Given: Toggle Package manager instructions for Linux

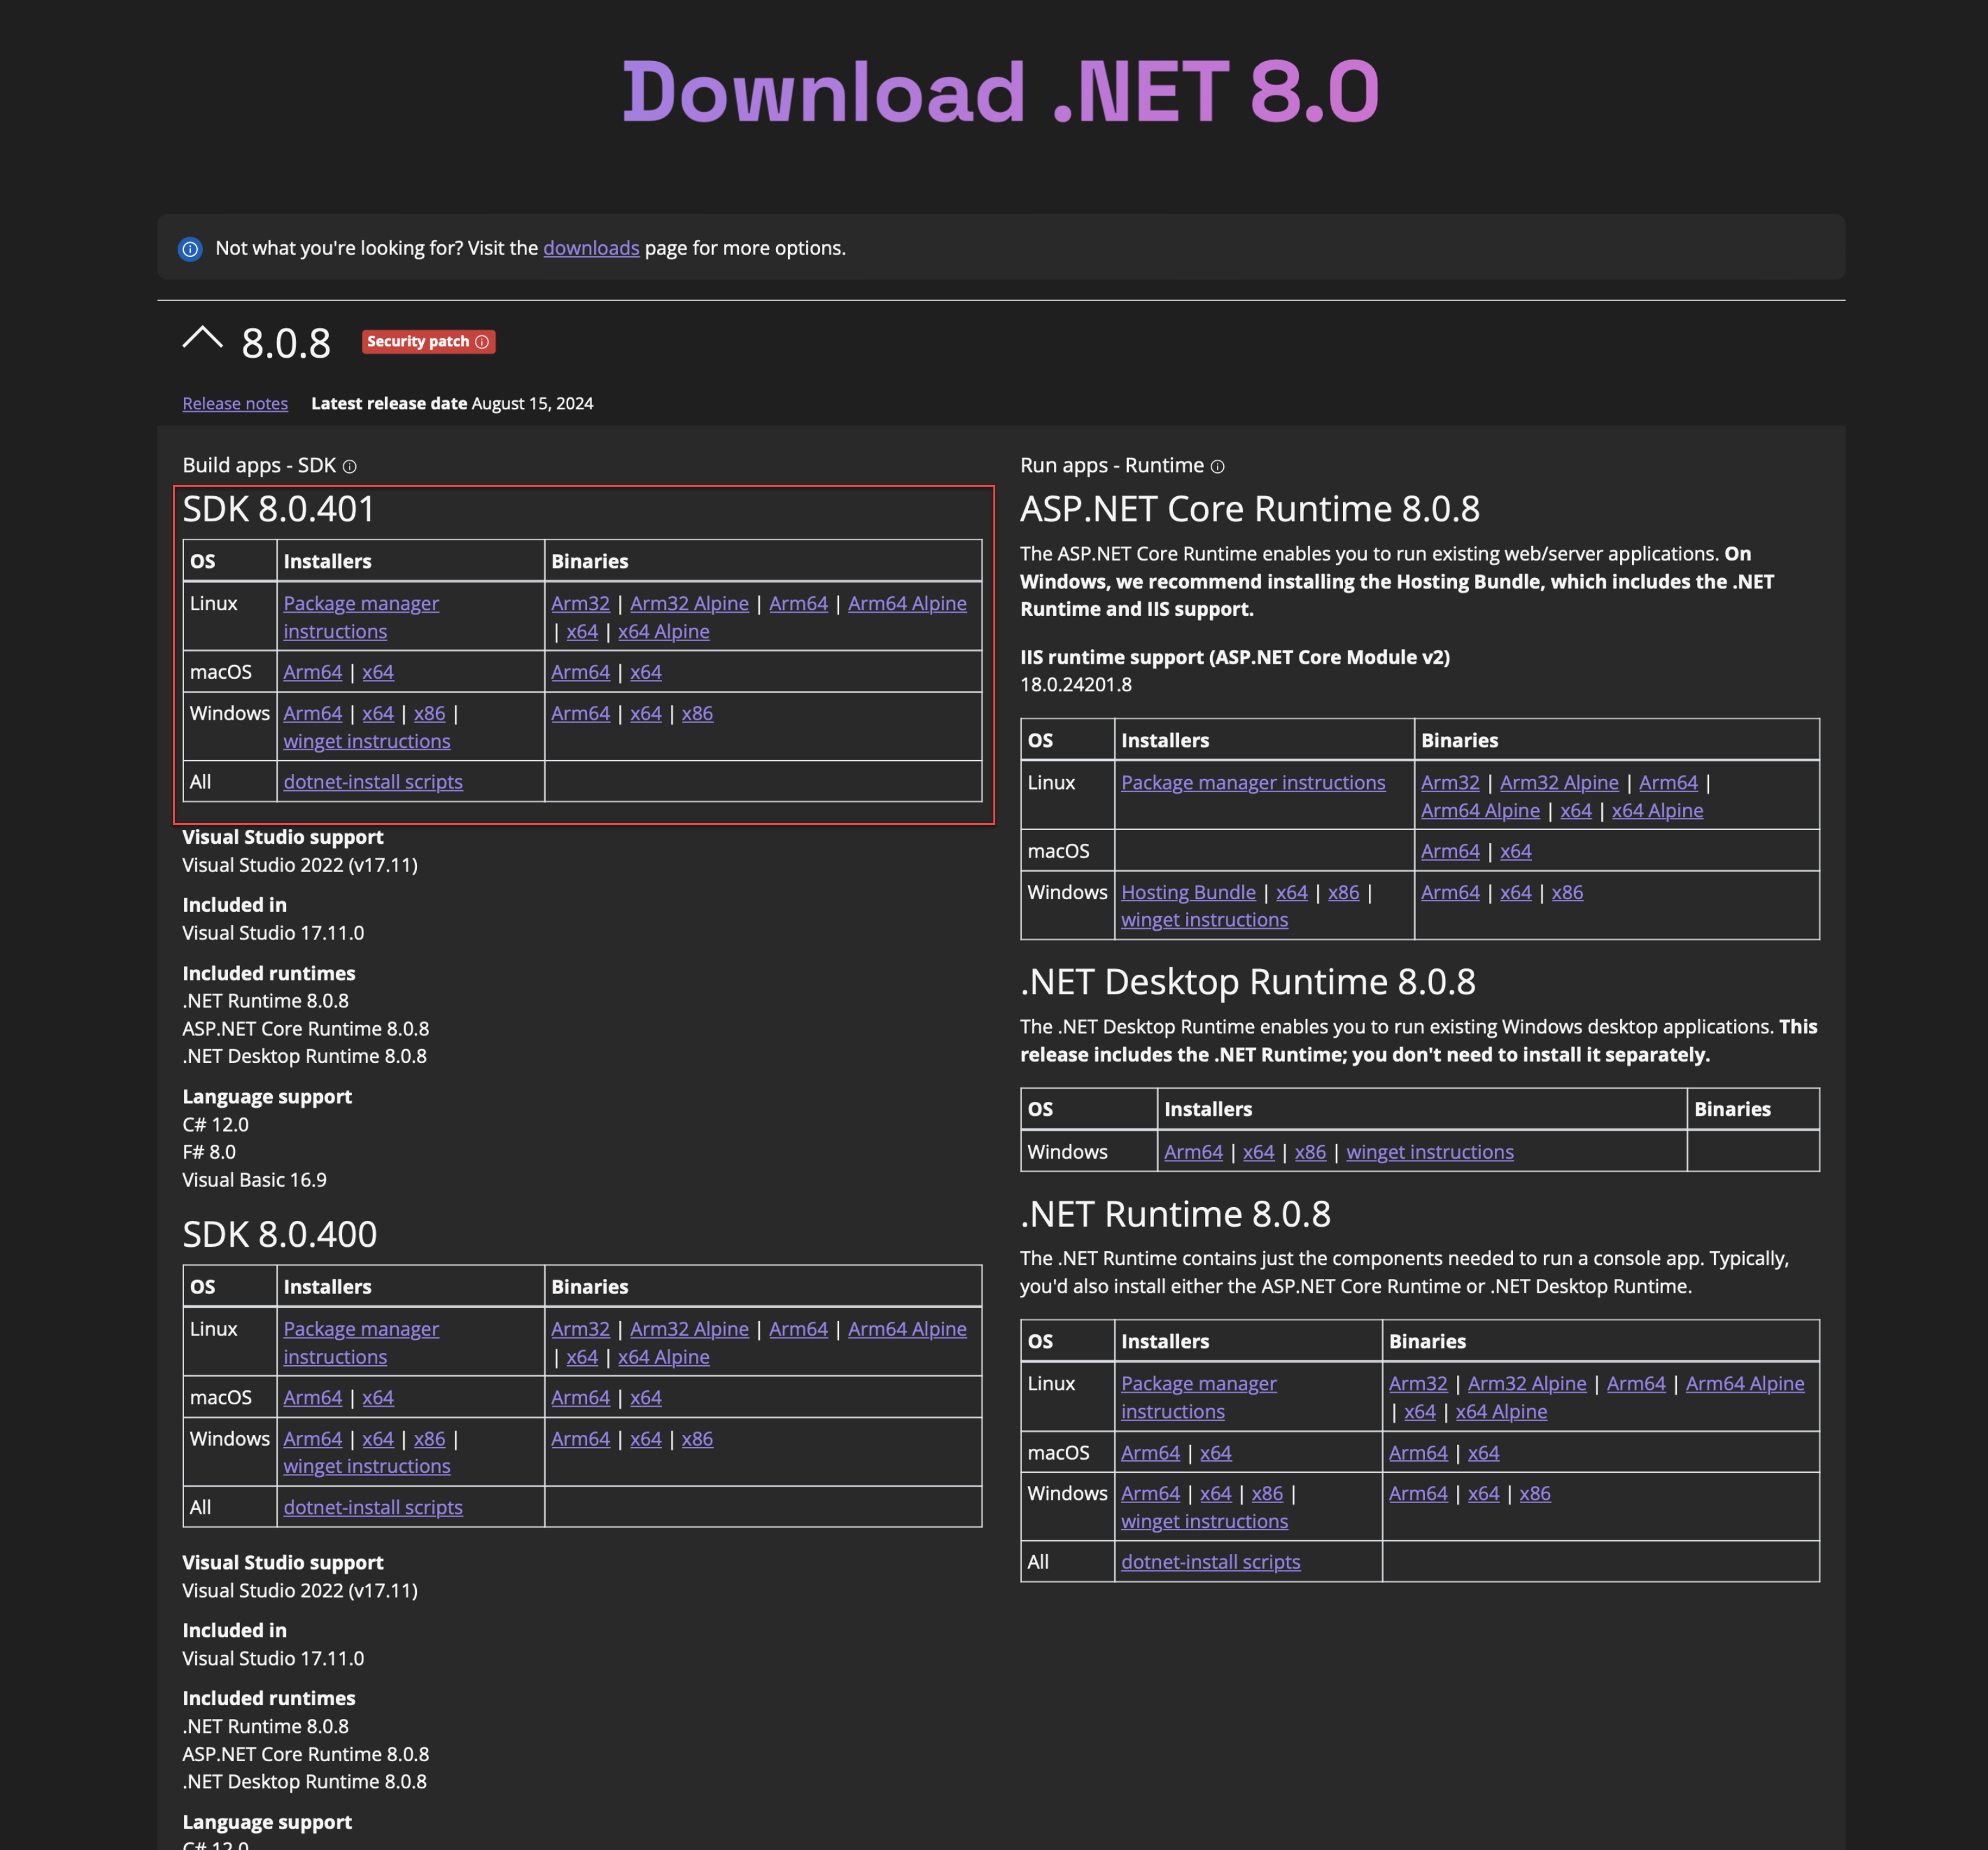Looking at the screenshot, I should 360,615.
